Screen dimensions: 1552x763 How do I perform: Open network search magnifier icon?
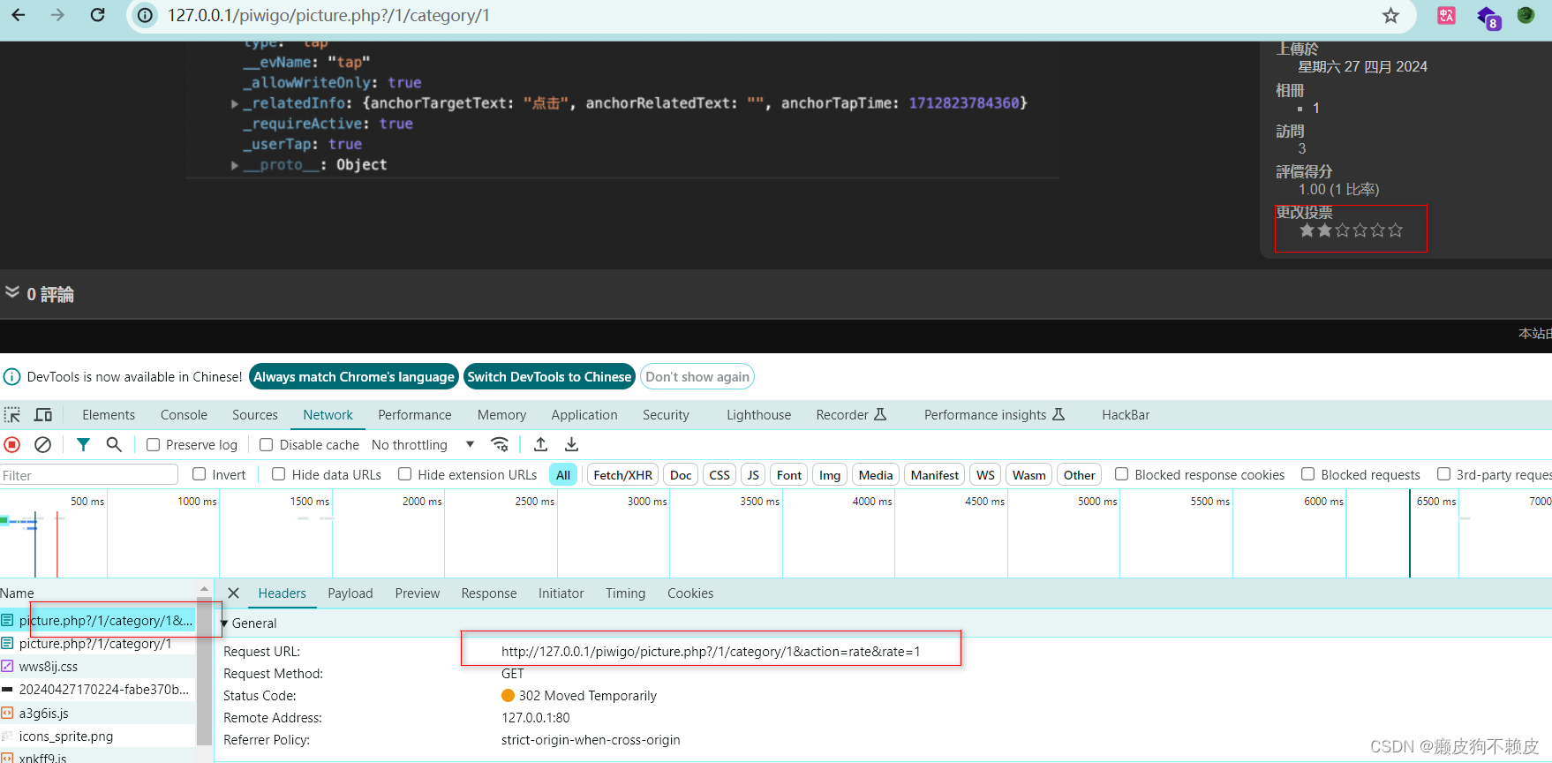tap(114, 444)
